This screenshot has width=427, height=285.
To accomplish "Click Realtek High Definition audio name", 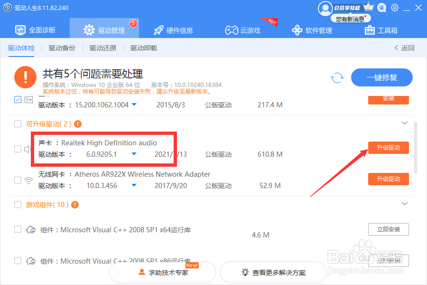I will pyautogui.click(x=109, y=143).
